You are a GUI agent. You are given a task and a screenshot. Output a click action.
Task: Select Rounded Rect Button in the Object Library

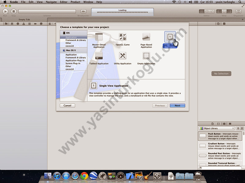(x=220, y=156)
